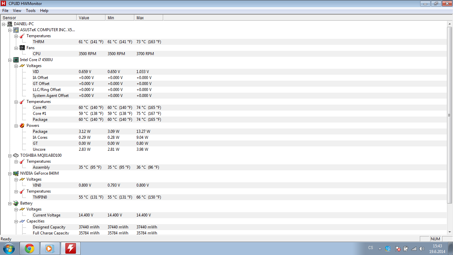Image resolution: width=453 pixels, height=255 pixels.
Task: Click thermometer icon of Intel Core Temperatures
Action: point(22,102)
